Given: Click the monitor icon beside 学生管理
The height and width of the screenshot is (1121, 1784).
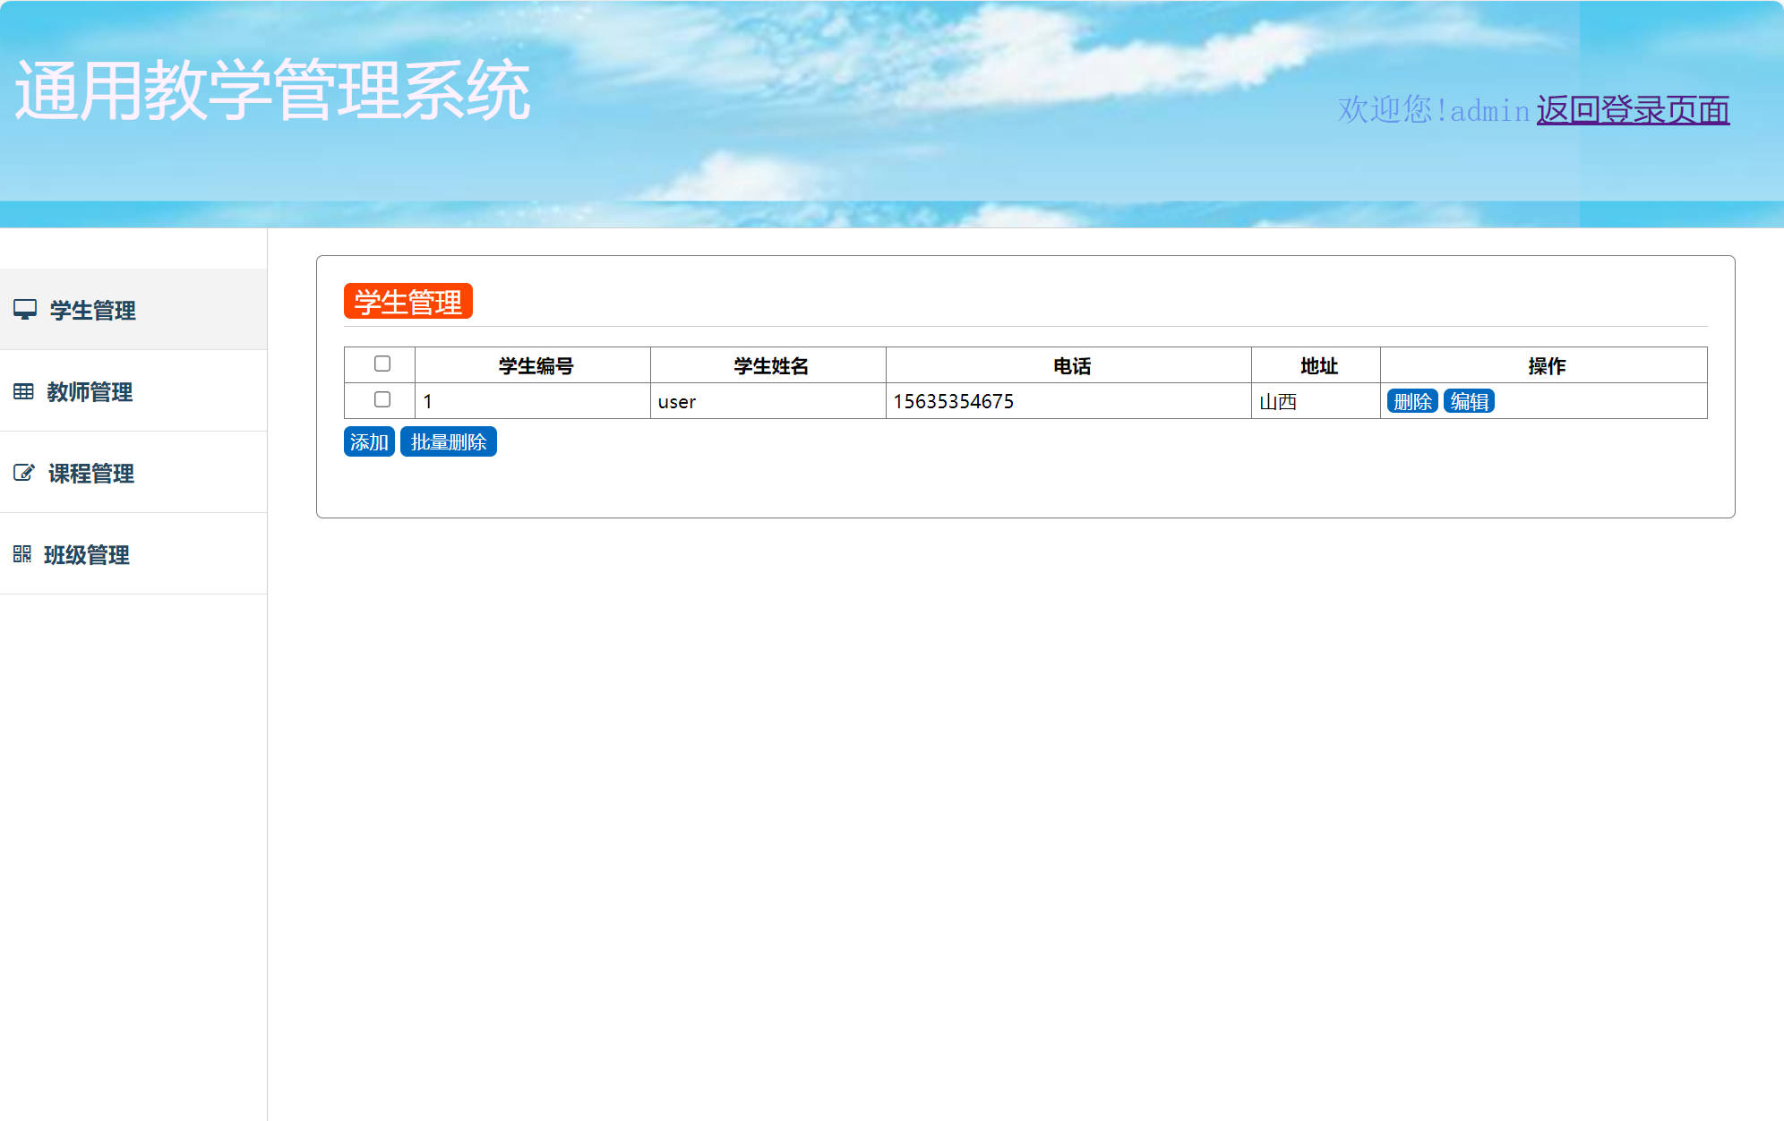Looking at the screenshot, I should pyautogui.click(x=26, y=309).
